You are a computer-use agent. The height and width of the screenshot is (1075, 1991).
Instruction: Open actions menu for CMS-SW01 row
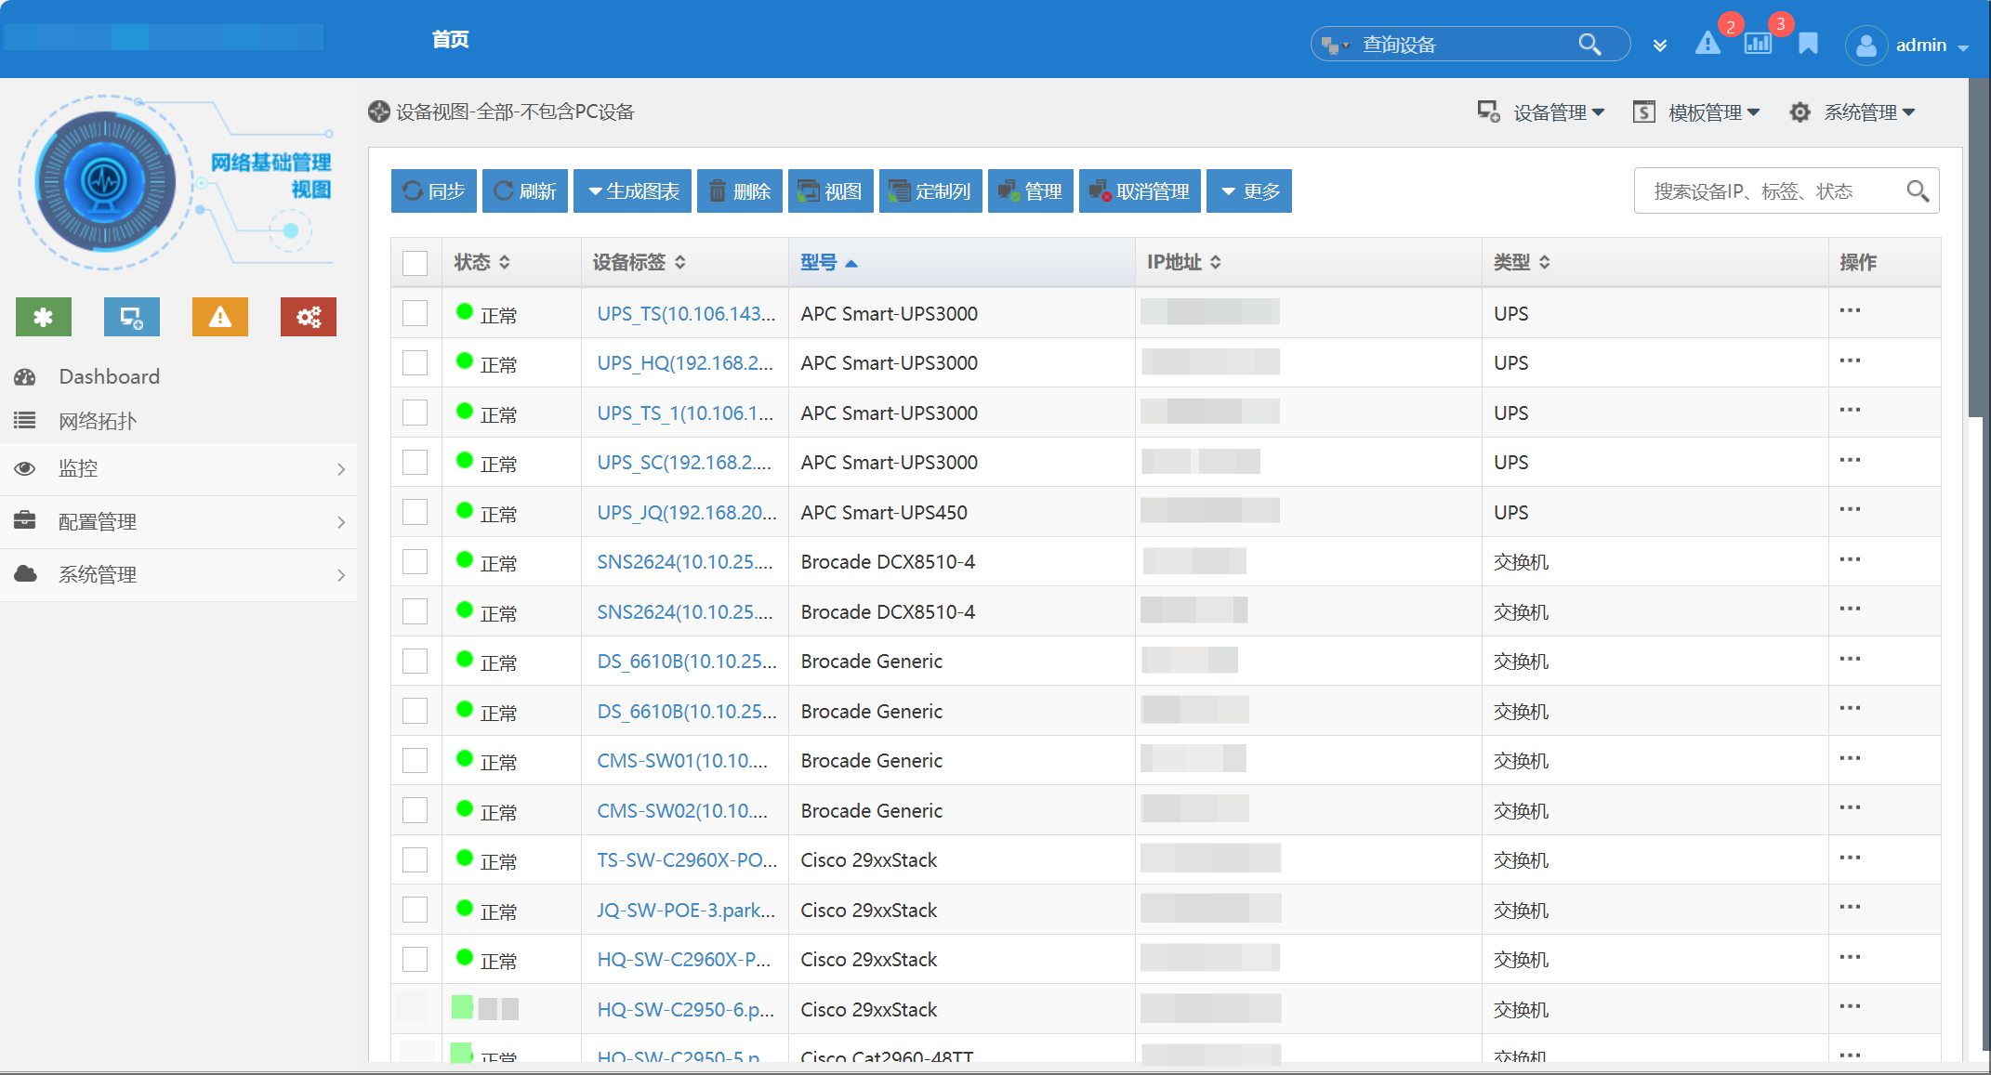[x=1850, y=758]
